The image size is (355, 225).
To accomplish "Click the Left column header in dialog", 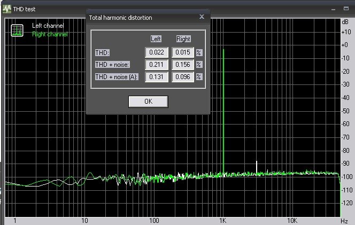I will [157, 39].
